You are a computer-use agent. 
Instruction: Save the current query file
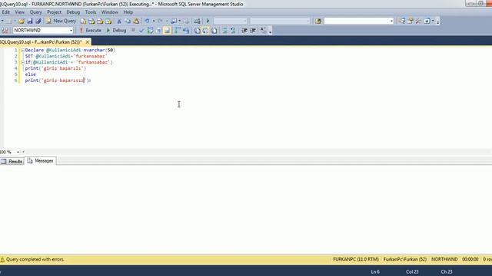tap(30, 21)
